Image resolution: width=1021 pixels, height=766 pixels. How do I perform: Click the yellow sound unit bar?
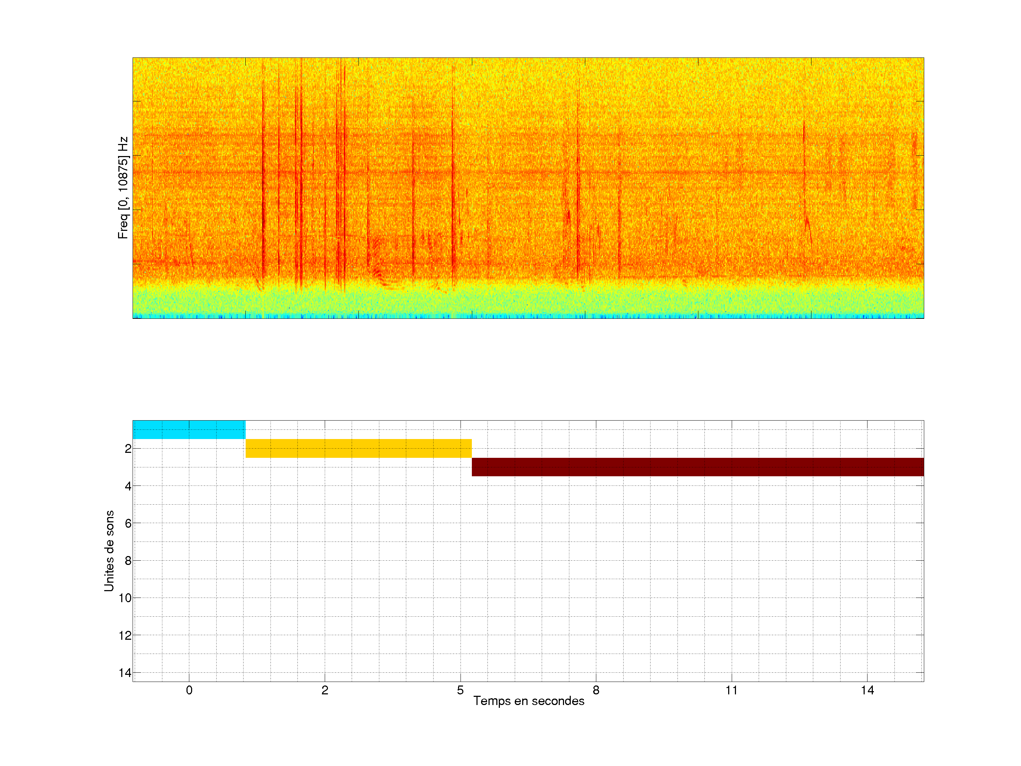point(358,448)
